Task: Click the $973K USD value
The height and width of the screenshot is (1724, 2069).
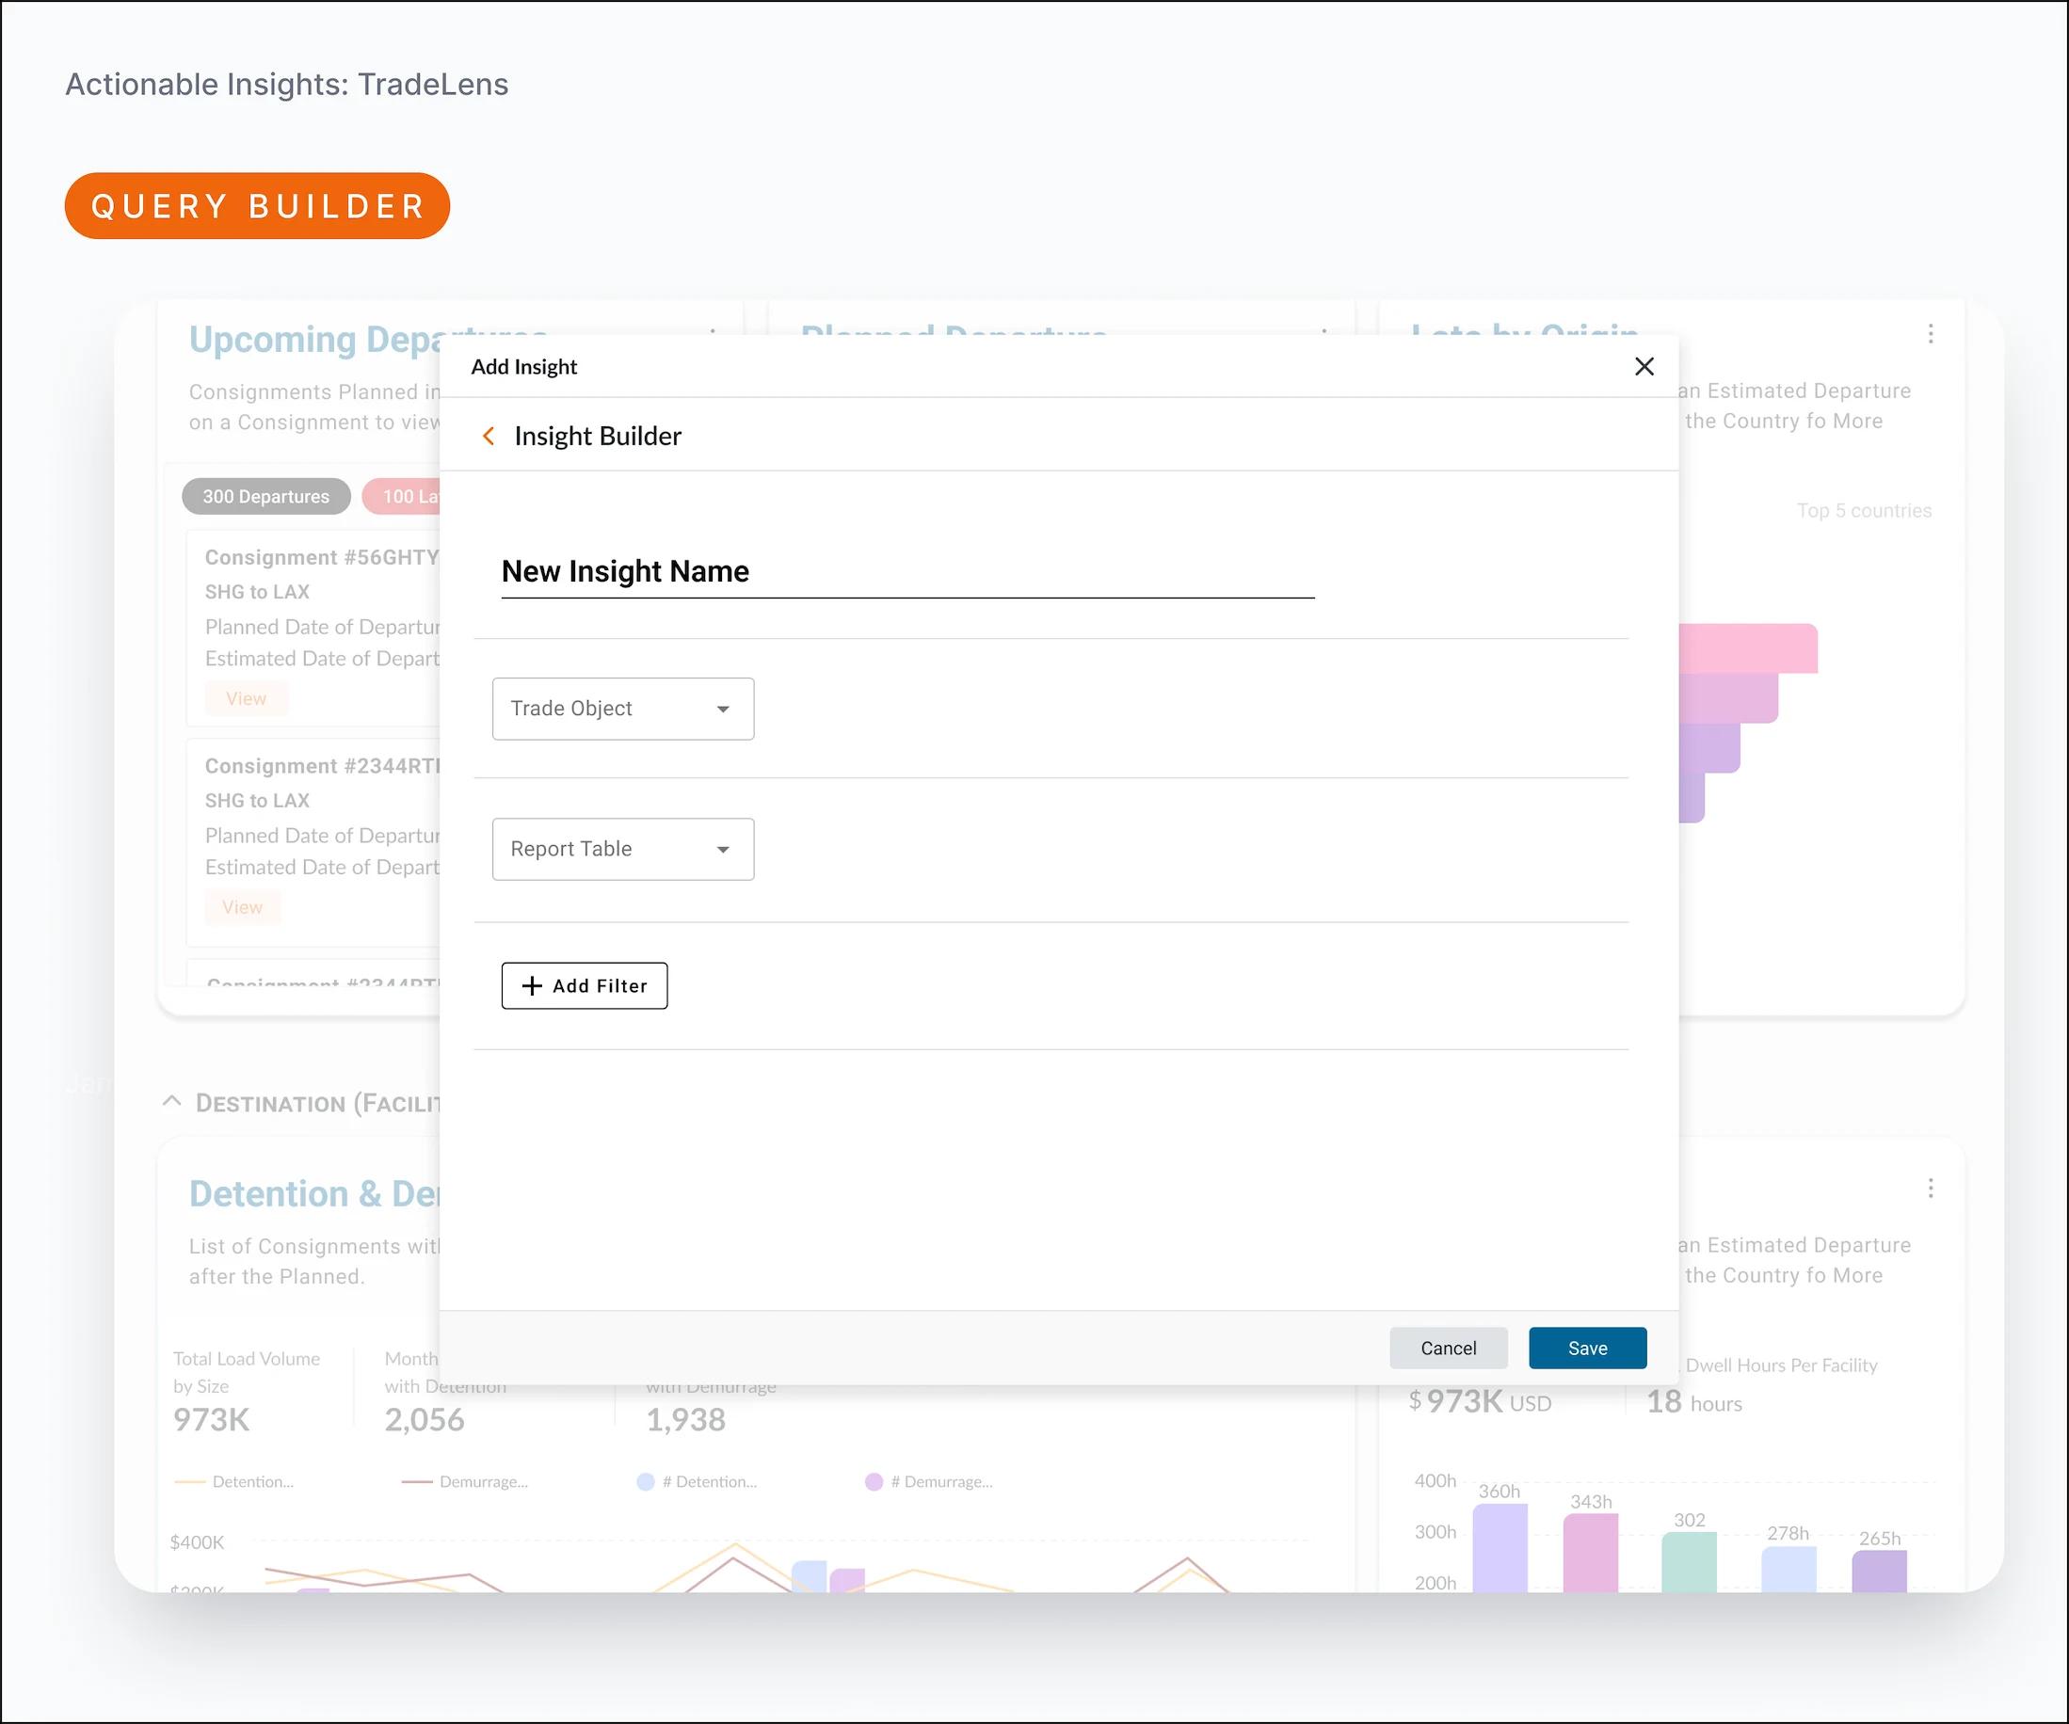Action: click(x=1480, y=1402)
